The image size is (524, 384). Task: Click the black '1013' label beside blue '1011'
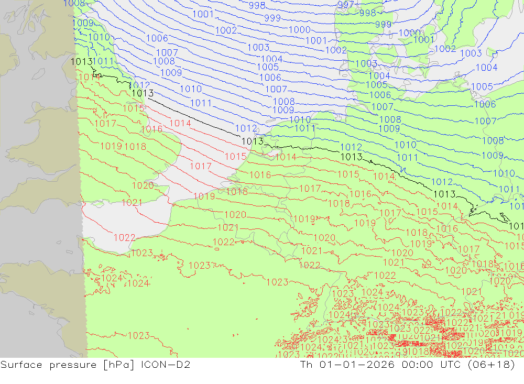tap(82, 61)
